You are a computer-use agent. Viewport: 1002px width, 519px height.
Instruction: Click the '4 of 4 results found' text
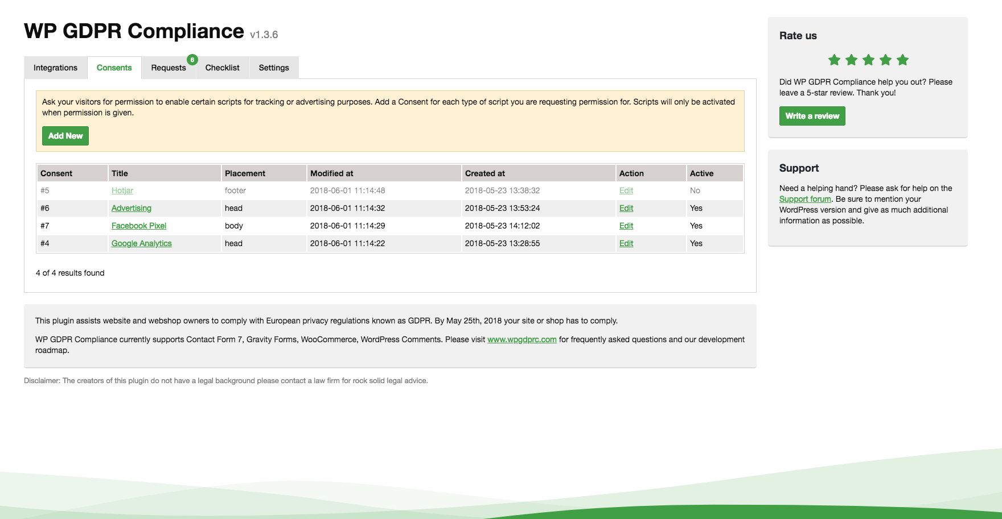tap(70, 273)
